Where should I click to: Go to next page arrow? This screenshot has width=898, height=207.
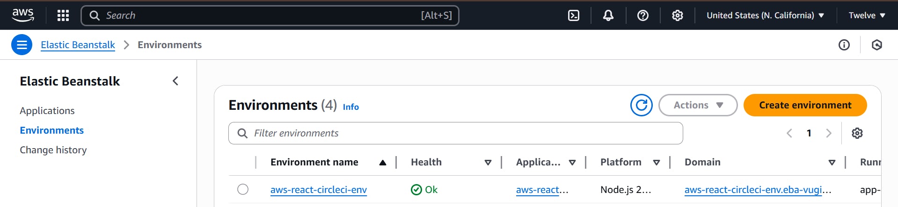(x=829, y=133)
